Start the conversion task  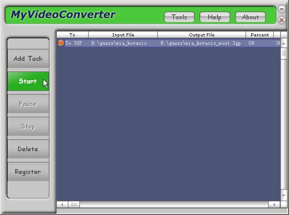28,82
